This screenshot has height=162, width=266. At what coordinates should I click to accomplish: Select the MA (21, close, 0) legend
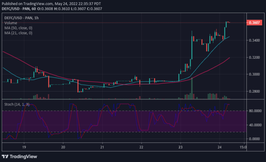click(18, 33)
